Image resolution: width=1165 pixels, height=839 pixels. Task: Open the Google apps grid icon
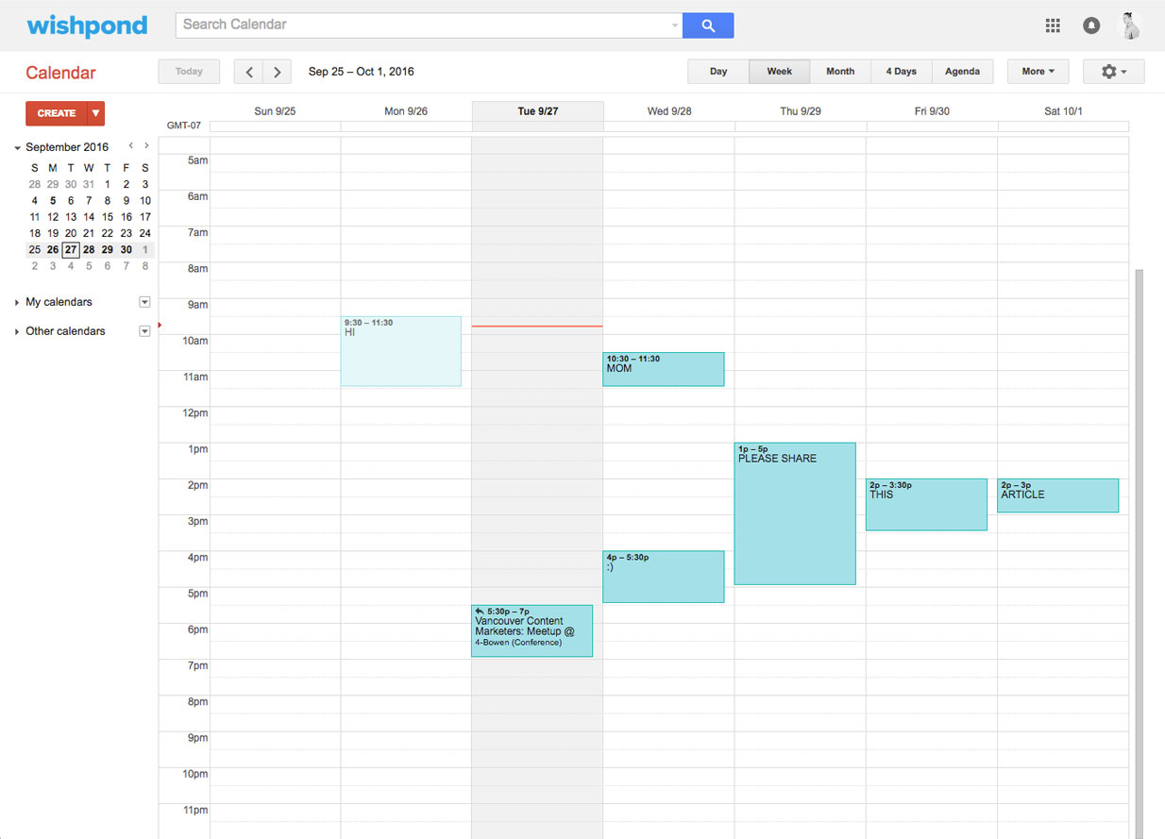click(x=1053, y=25)
